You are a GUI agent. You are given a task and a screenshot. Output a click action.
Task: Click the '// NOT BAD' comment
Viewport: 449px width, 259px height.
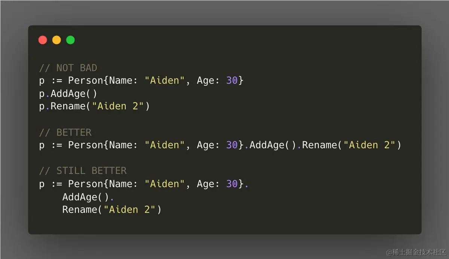pos(68,68)
